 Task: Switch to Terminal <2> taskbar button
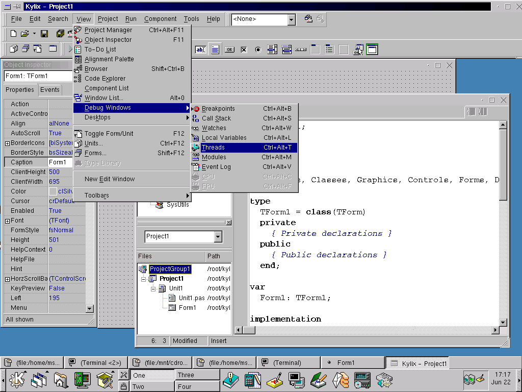point(96,363)
